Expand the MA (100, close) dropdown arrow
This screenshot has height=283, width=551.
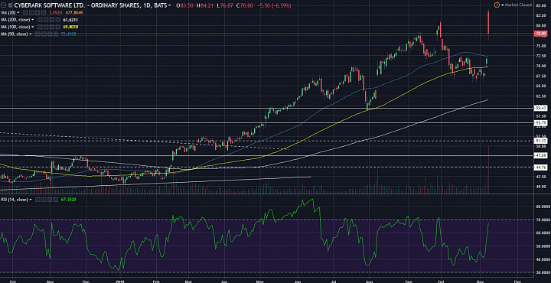[33, 27]
